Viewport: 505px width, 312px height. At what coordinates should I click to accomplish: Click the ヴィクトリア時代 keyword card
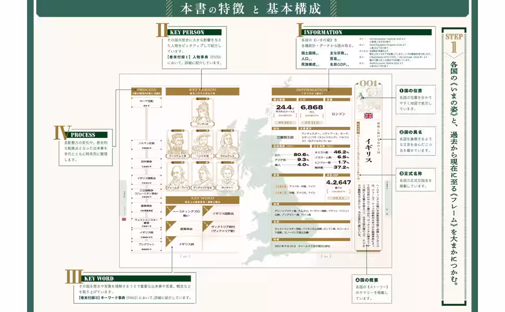tap(221, 229)
